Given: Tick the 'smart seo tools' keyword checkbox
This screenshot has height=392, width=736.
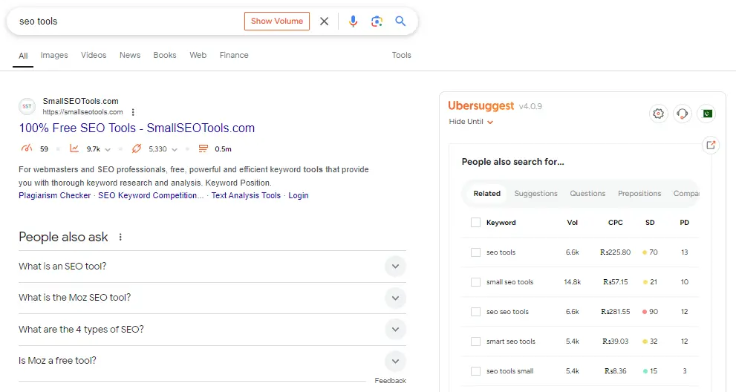Looking at the screenshot, I should (x=475, y=342).
